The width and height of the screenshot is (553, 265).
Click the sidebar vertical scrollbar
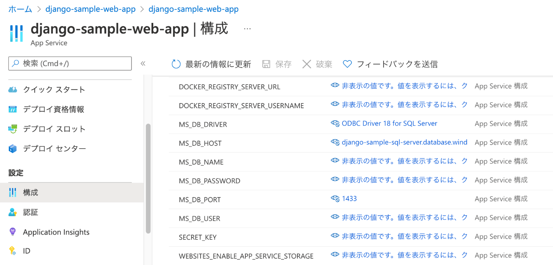[x=148, y=179]
